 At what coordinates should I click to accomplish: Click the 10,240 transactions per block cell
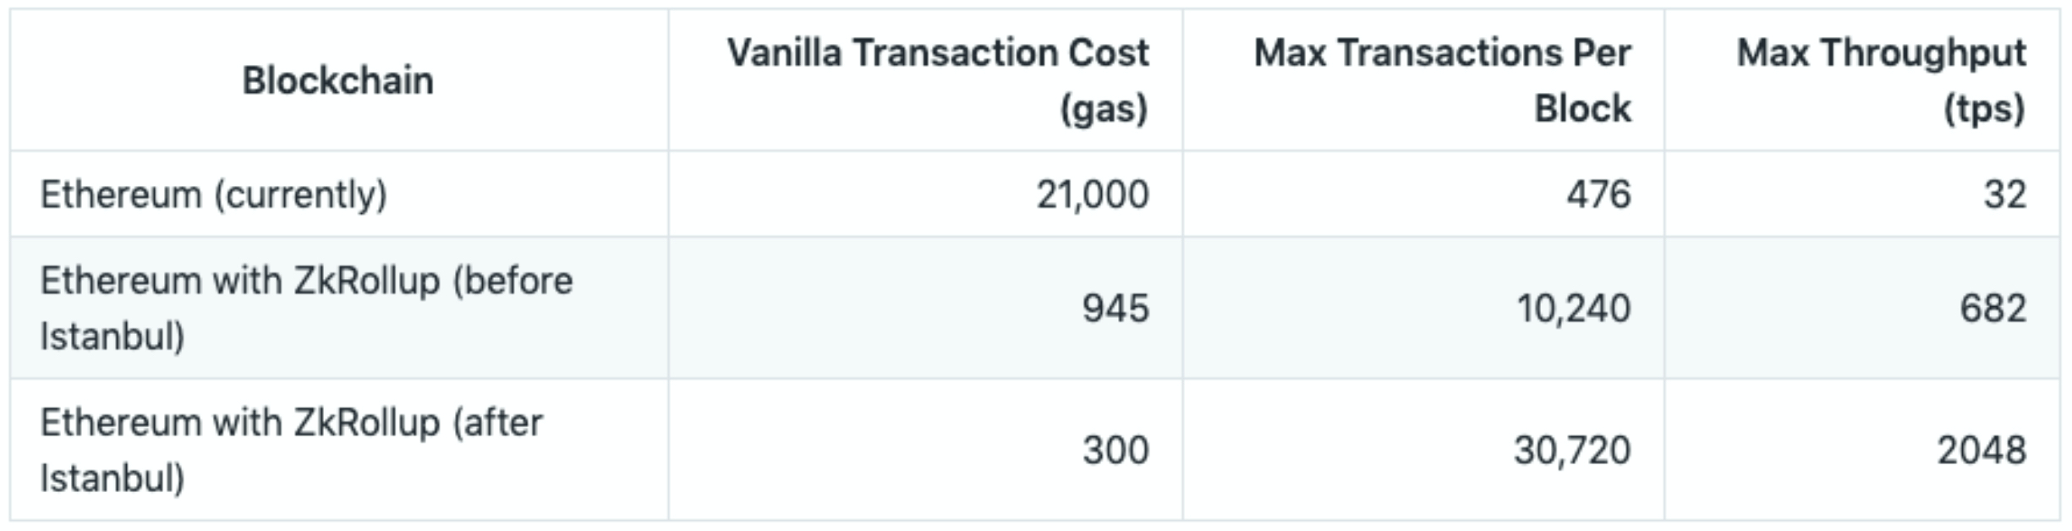point(1573,308)
